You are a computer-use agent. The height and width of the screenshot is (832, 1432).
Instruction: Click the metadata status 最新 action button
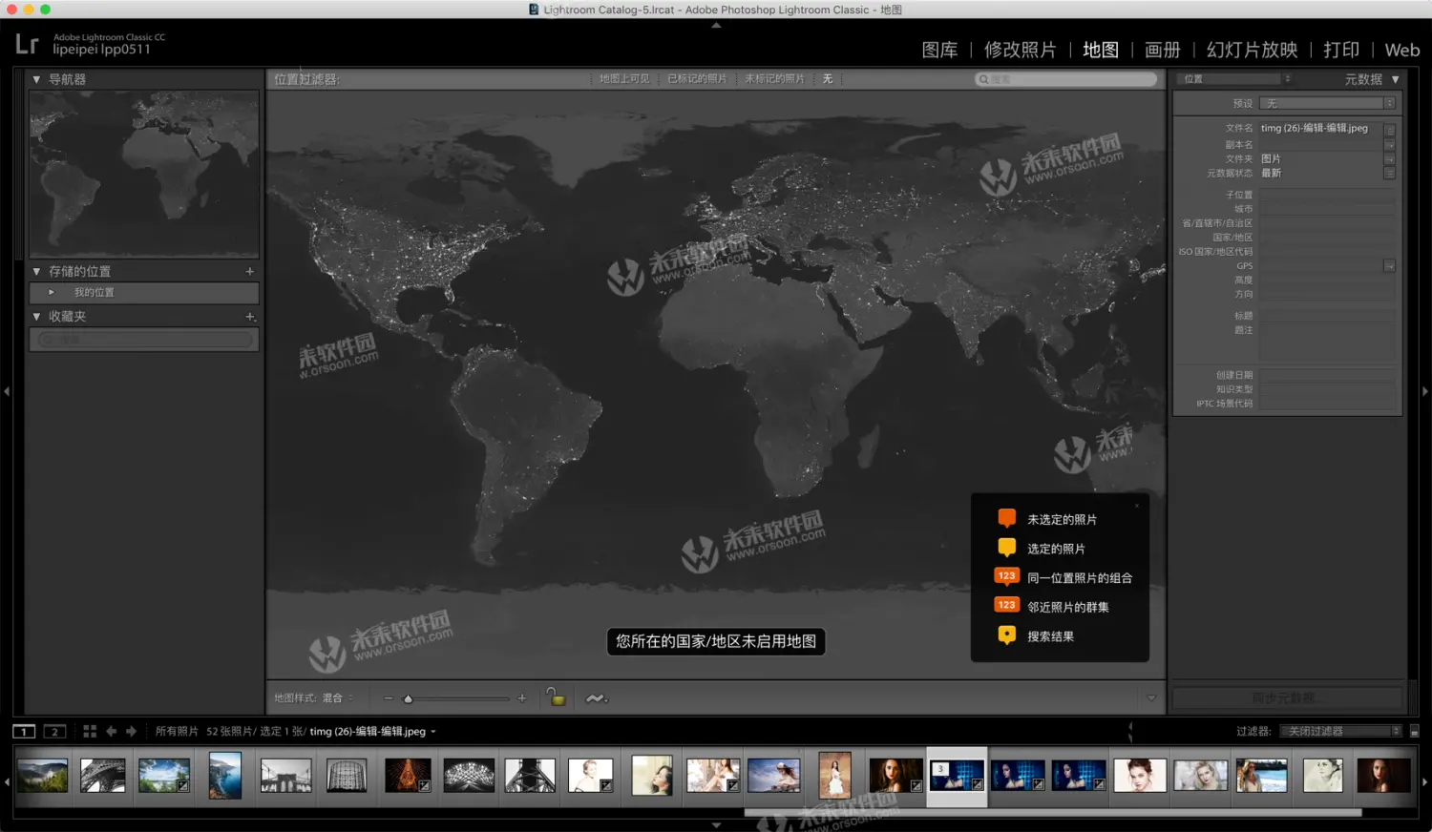pos(1390,174)
